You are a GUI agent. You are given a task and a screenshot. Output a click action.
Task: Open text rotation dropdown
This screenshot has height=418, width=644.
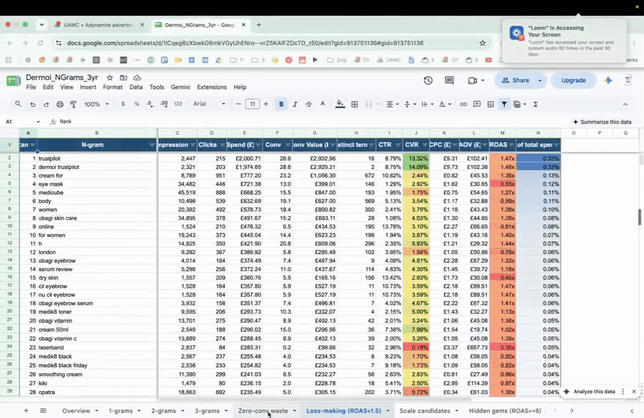(445, 104)
